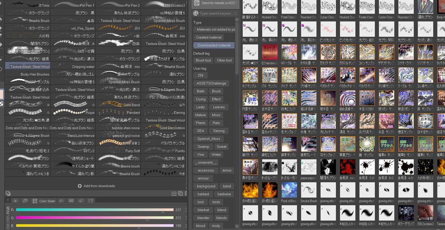445x230 pixels.
Task: Click the plus icon for Add from downloads
Action: 80,186
